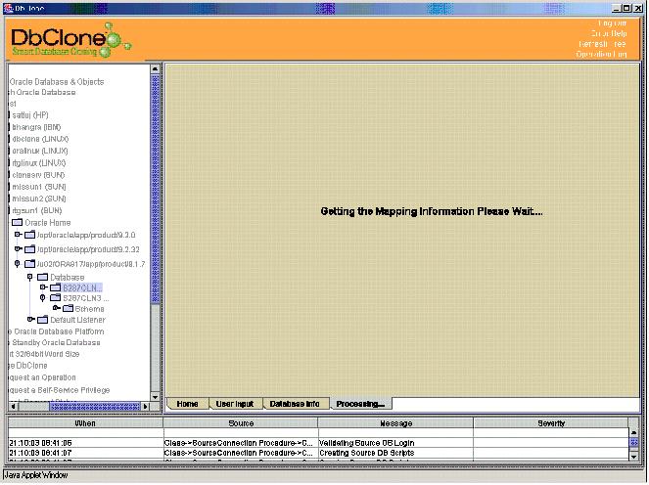Image resolution: width=649 pixels, height=485 pixels.
Task: Select the satluj (HP) host
Action: (30, 115)
